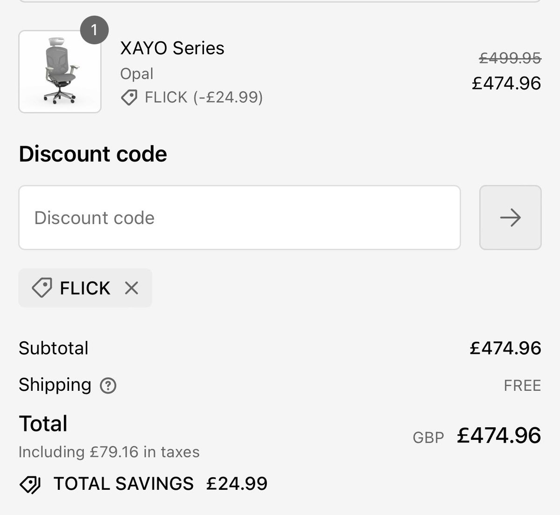Click the Opal variant label
This screenshot has height=515, width=560.
pyautogui.click(x=137, y=74)
